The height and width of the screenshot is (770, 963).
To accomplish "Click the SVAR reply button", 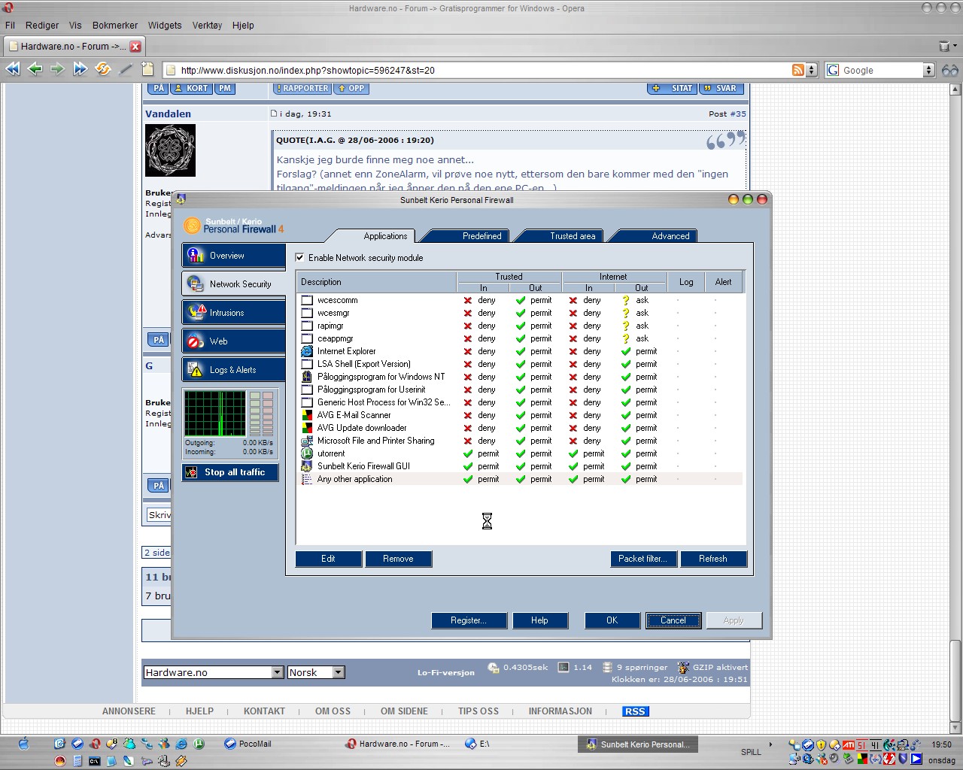I will coord(721,88).
